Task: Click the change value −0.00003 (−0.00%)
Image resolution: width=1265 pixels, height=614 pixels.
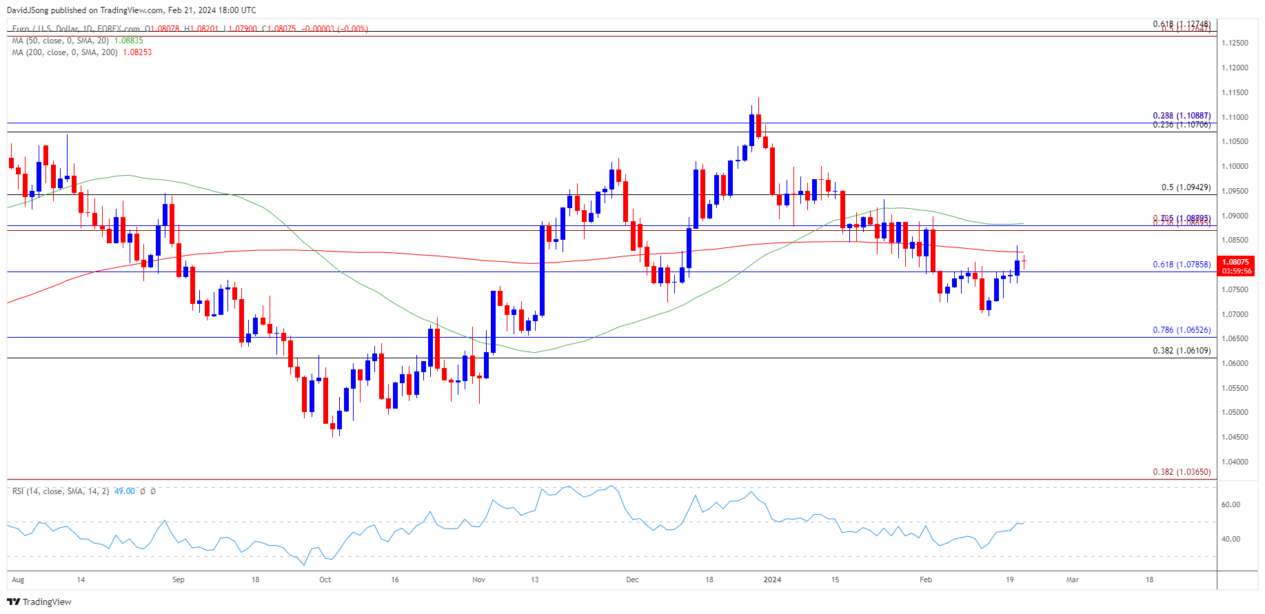Action: point(334,29)
